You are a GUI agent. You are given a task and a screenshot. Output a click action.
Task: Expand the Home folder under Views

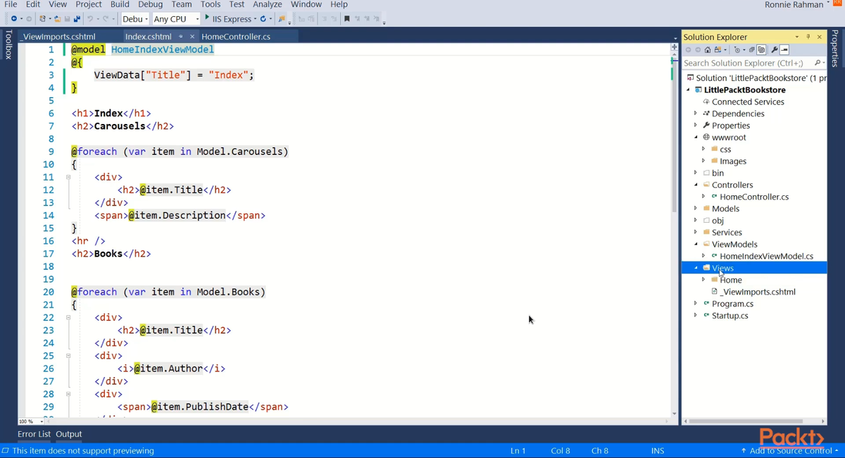(703, 280)
